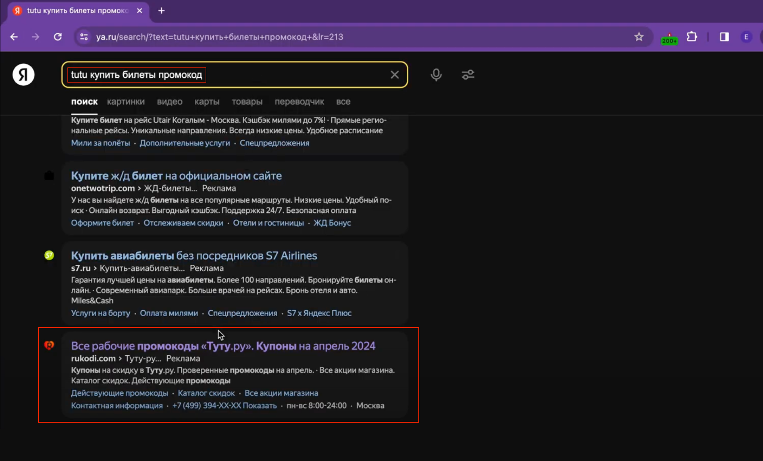
Task: Open Все рабочие промокоды Туту.ру result
Action: coord(223,346)
